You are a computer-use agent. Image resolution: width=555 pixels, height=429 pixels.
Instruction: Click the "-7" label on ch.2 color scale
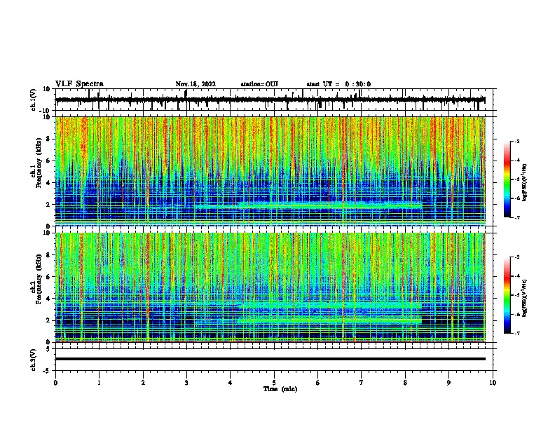coord(516,333)
